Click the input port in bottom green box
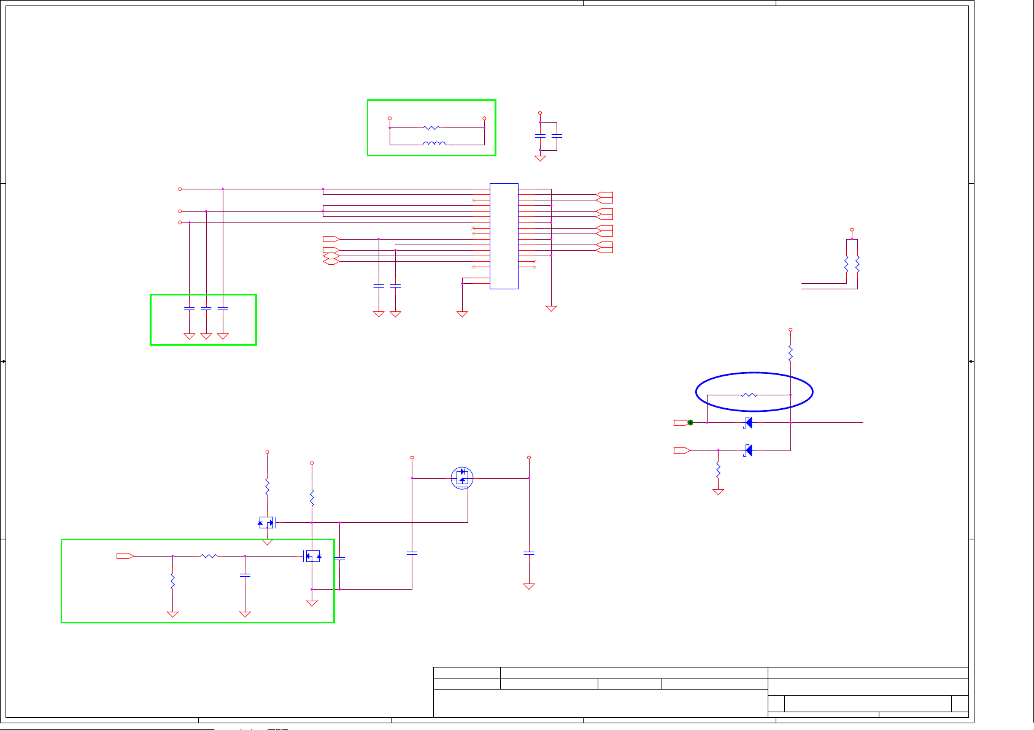Screen dimensions: 1034x730 [x=125, y=556]
